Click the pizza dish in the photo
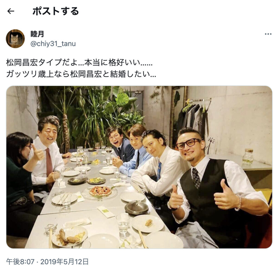The width and height of the screenshot is (278, 272). click(100, 191)
